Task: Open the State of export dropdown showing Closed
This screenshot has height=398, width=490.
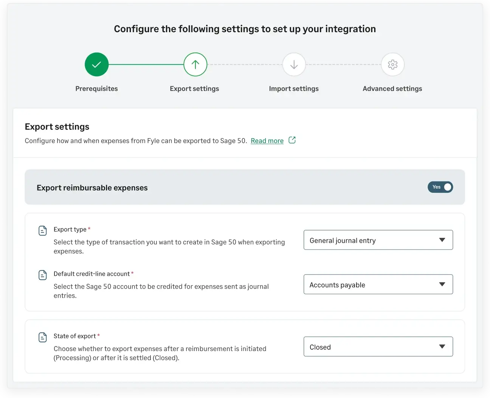Action: pyautogui.click(x=378, y=346)
